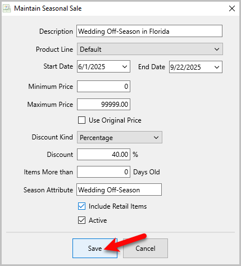This screenshot has width=241, height=266.
Task: Uncheck Include Retail Items
Action: (81, 206)
